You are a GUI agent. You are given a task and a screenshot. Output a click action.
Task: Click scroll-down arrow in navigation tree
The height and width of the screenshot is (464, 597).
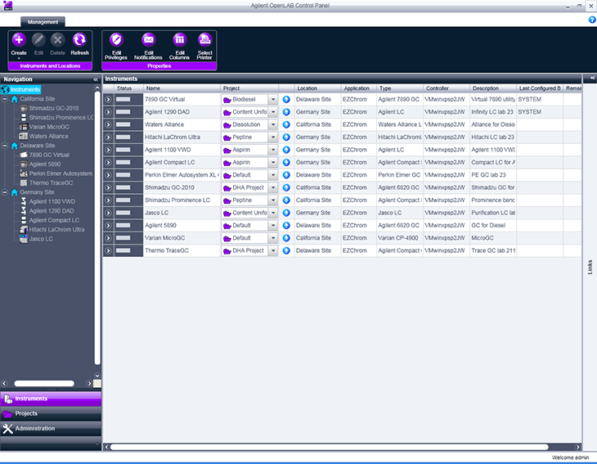pos(97,376)
